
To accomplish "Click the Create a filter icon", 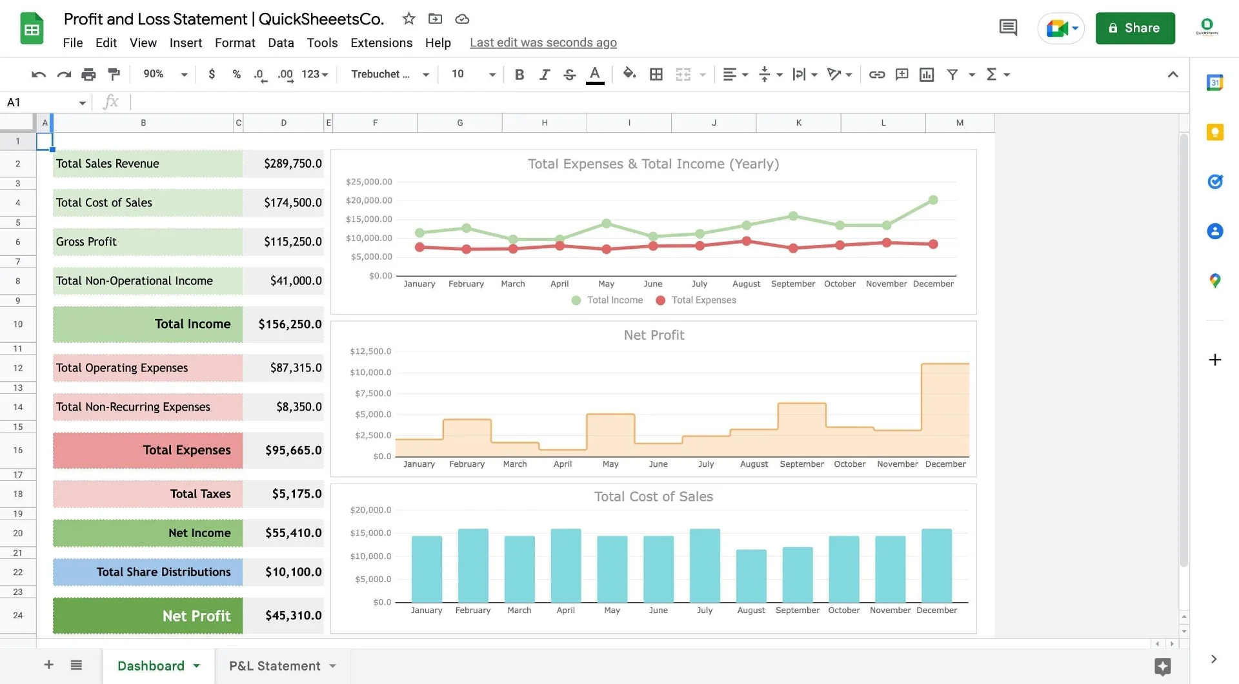I will point(952,75).
